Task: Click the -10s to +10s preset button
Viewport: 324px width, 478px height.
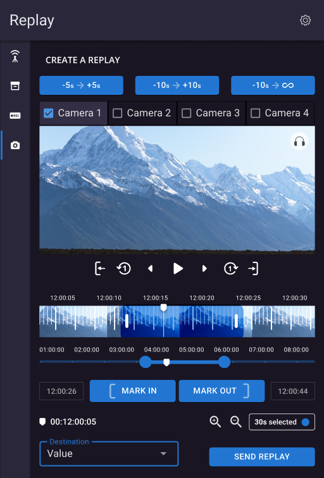Action: 177,85
